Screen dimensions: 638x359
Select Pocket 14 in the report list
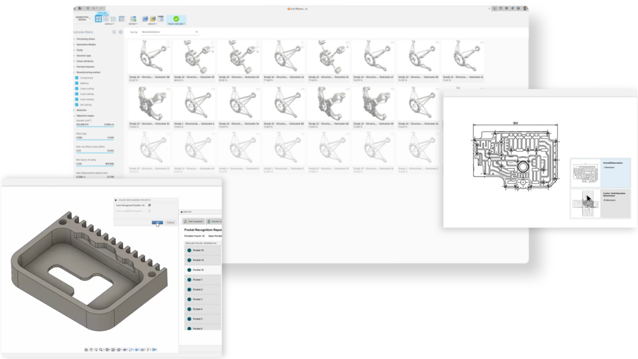[x=202, y=260]
